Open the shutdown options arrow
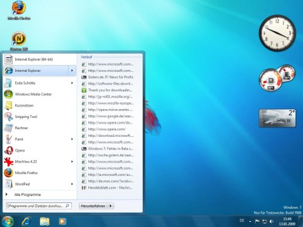Viewport: 303px width, 227px height. coord(110,206)
